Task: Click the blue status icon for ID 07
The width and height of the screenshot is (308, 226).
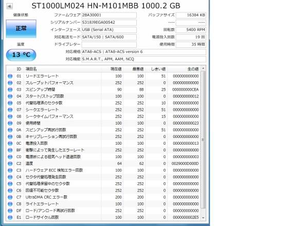Action: click(10, 110)
